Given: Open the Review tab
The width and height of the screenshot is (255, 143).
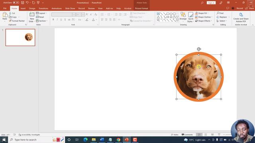Looking at the screenshot, I should [x=91, y=8].
